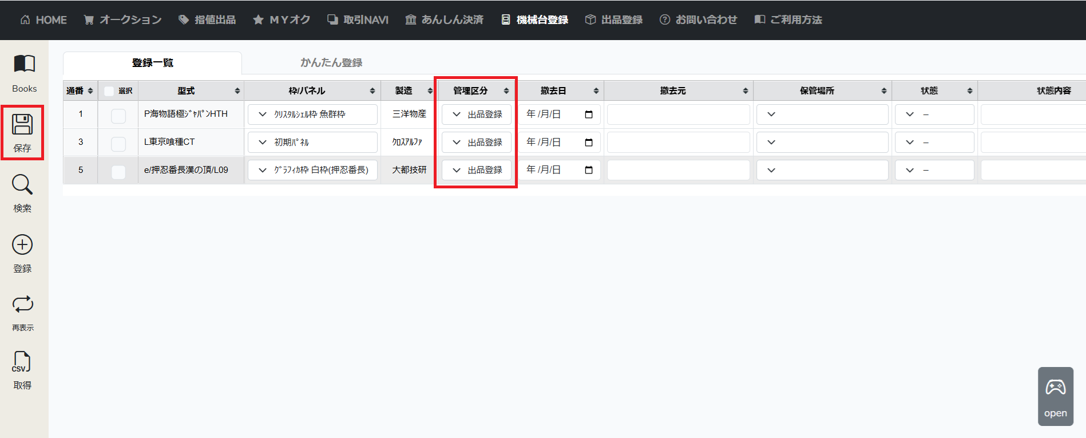Expand the ｸﾞﾗﾌｨｶ枠 白枠 panel dropdown

point(312,170)
